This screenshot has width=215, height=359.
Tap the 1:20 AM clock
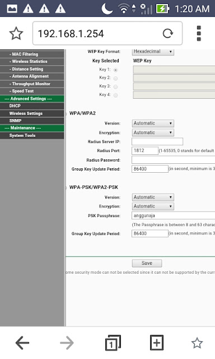192,9
